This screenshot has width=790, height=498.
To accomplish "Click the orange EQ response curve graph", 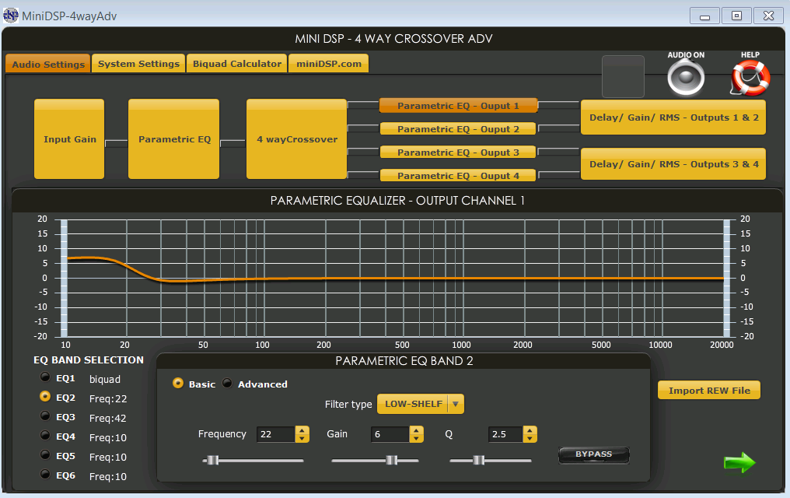I will pos(395,279).
